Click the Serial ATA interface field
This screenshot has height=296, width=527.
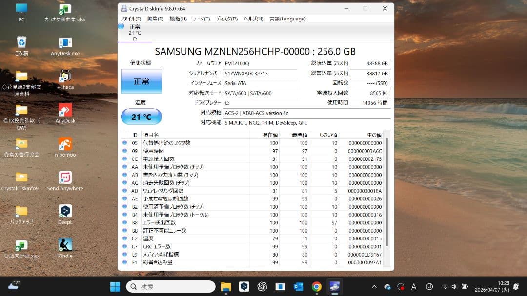tap(260, 83)
